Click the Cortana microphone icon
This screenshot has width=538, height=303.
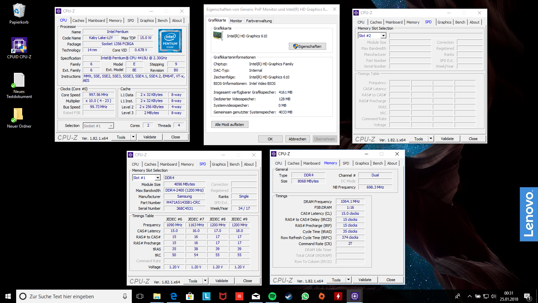point(125,296)
